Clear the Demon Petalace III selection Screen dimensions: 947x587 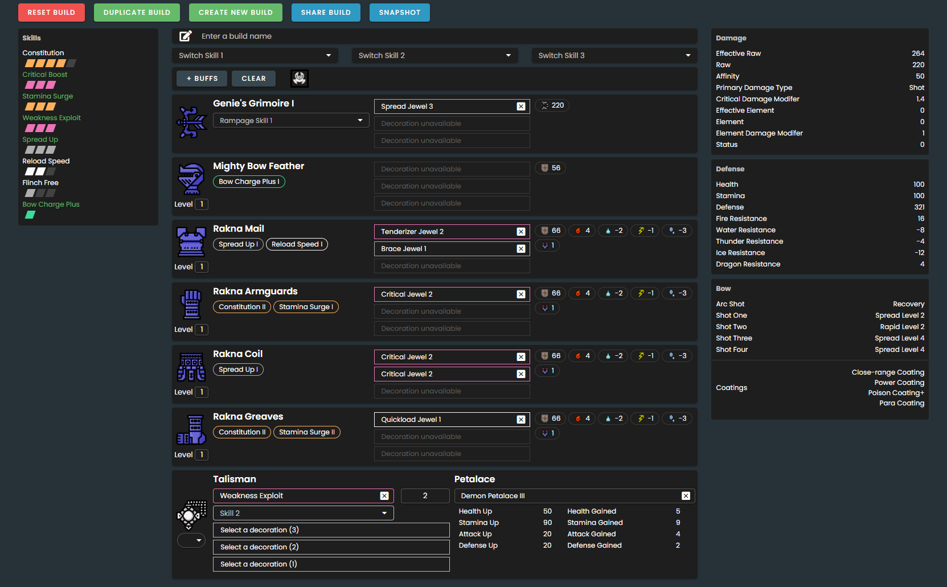point(686,496)
